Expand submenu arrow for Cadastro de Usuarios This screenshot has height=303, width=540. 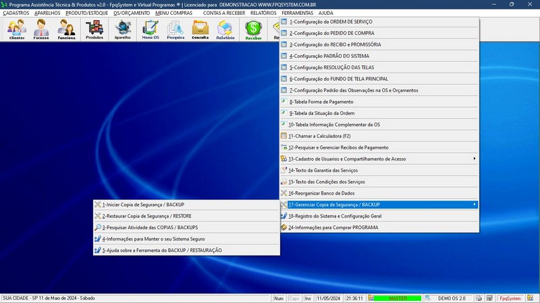(x=474, y=159)
